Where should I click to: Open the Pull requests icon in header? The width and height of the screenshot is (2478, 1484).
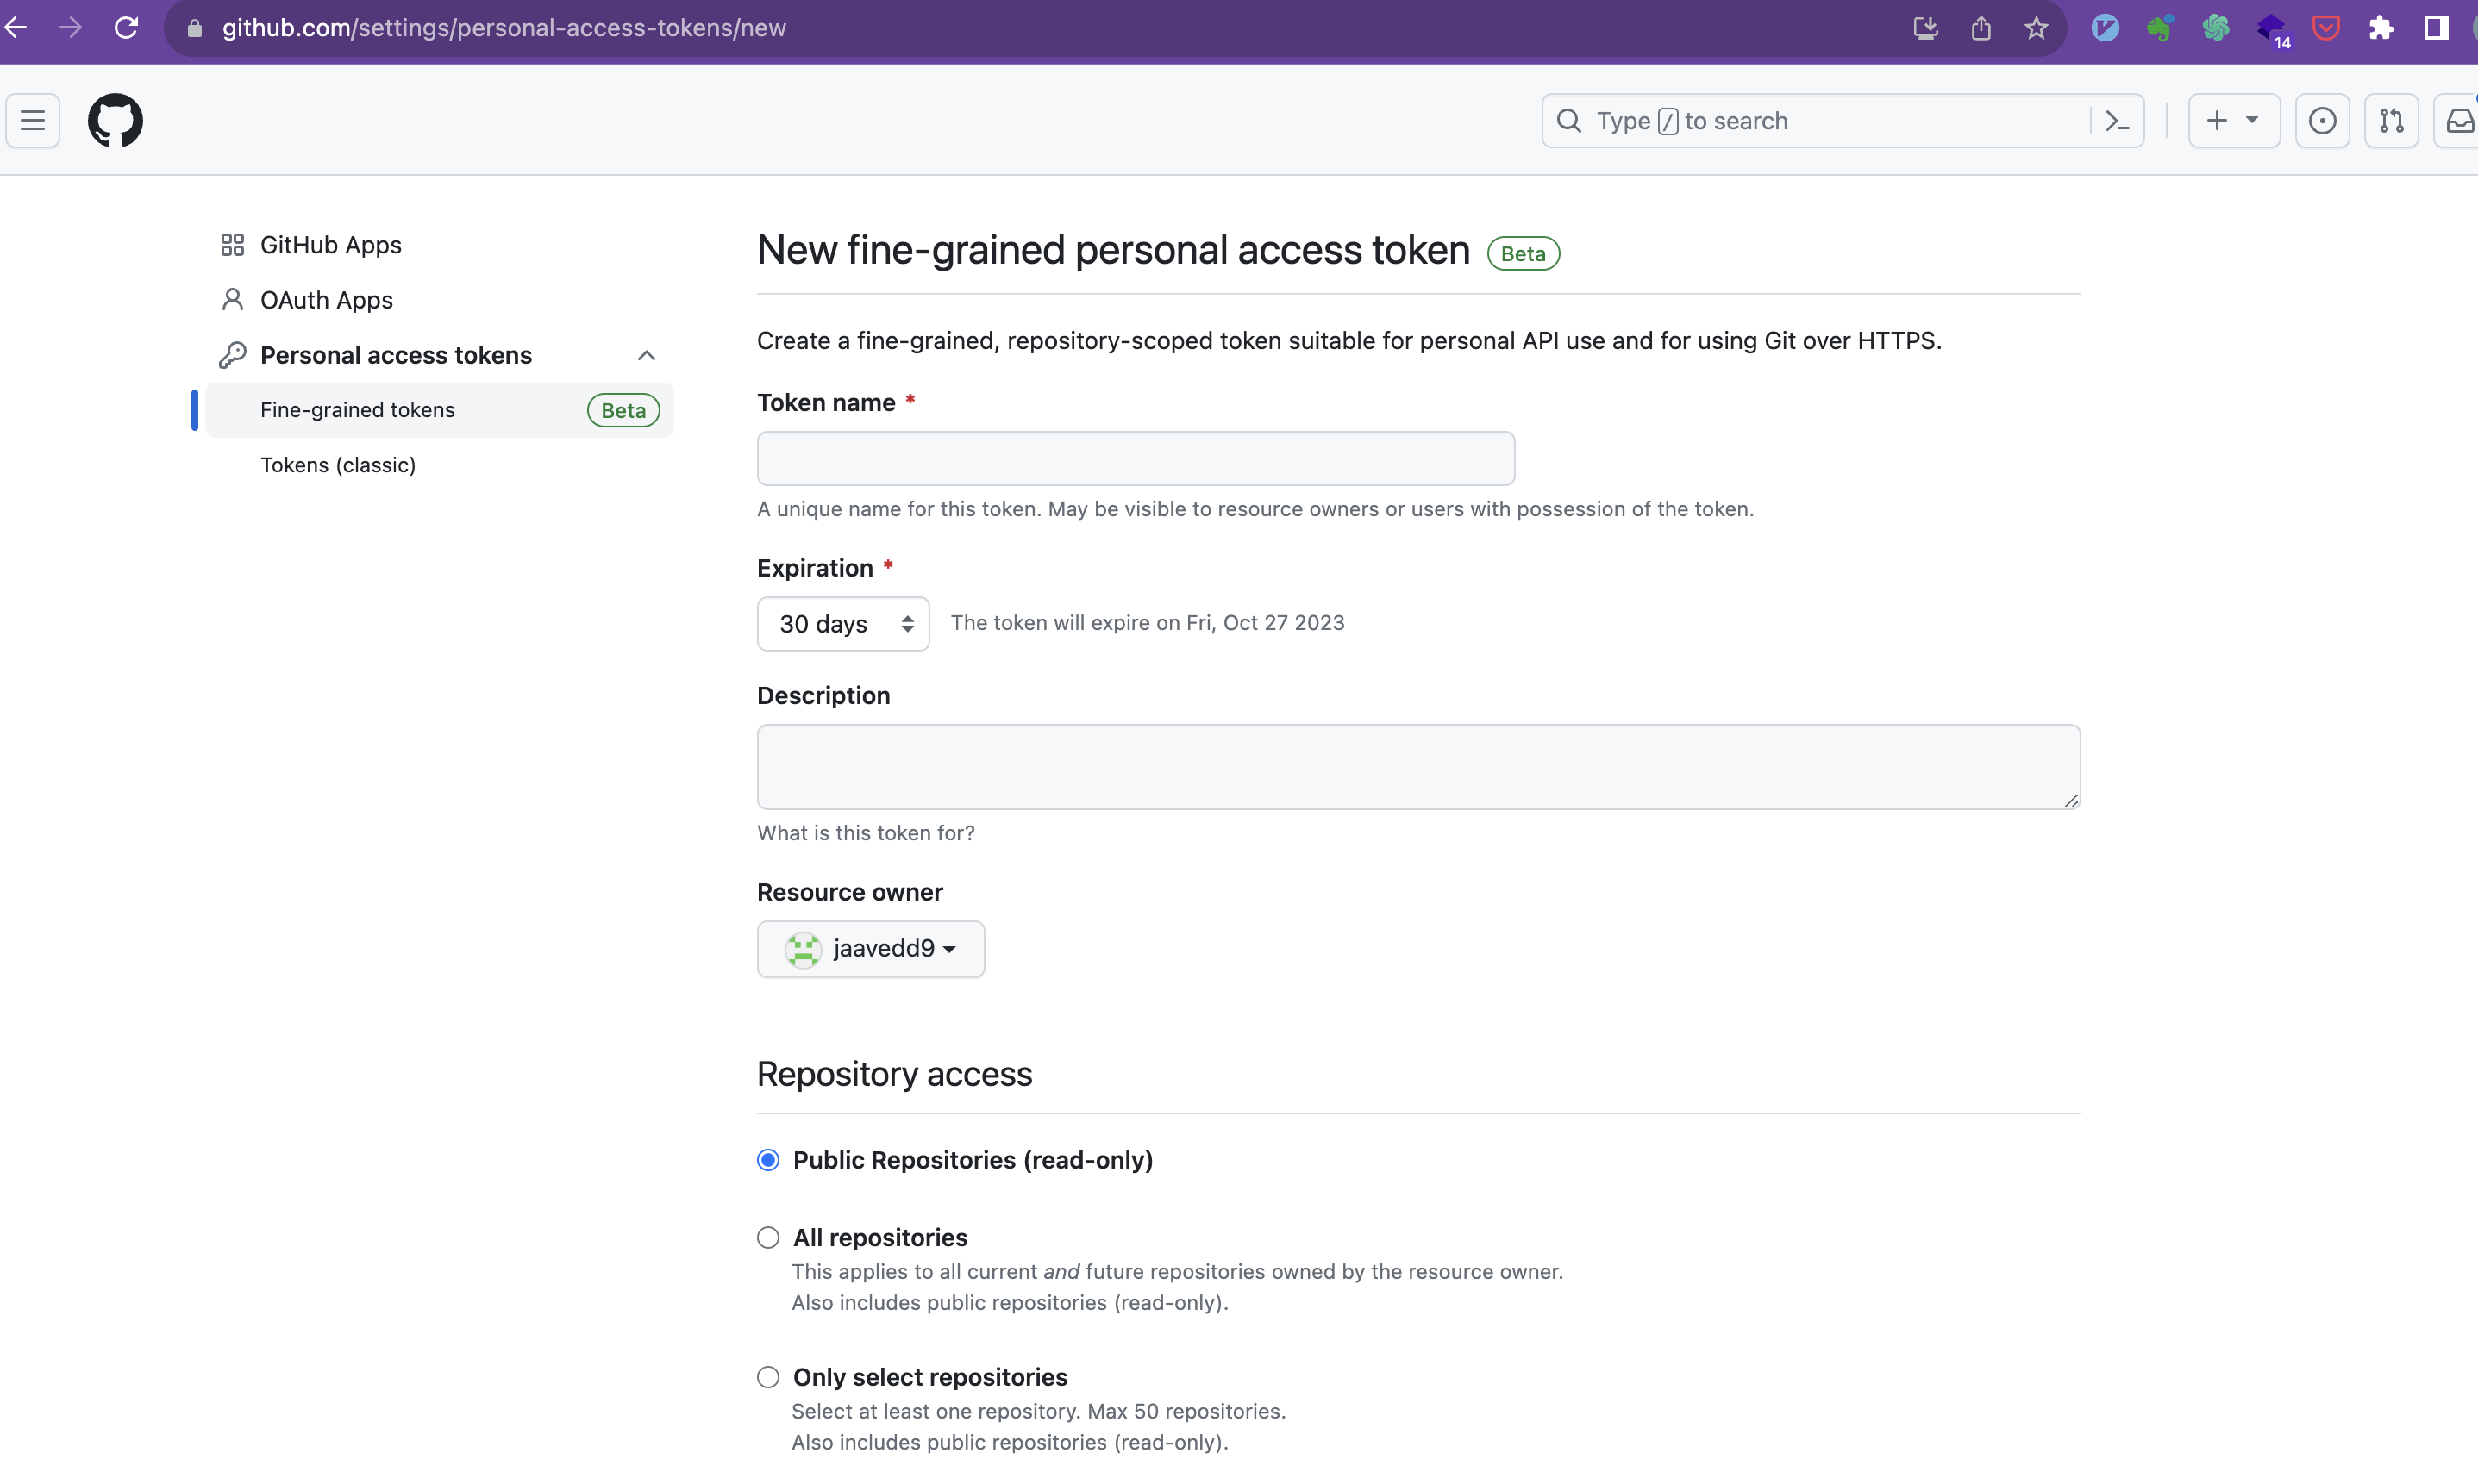[2391, 121]
